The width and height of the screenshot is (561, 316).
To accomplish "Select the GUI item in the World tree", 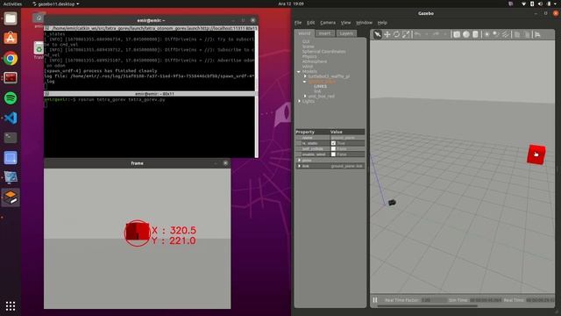I will click(x=306, y=41).
